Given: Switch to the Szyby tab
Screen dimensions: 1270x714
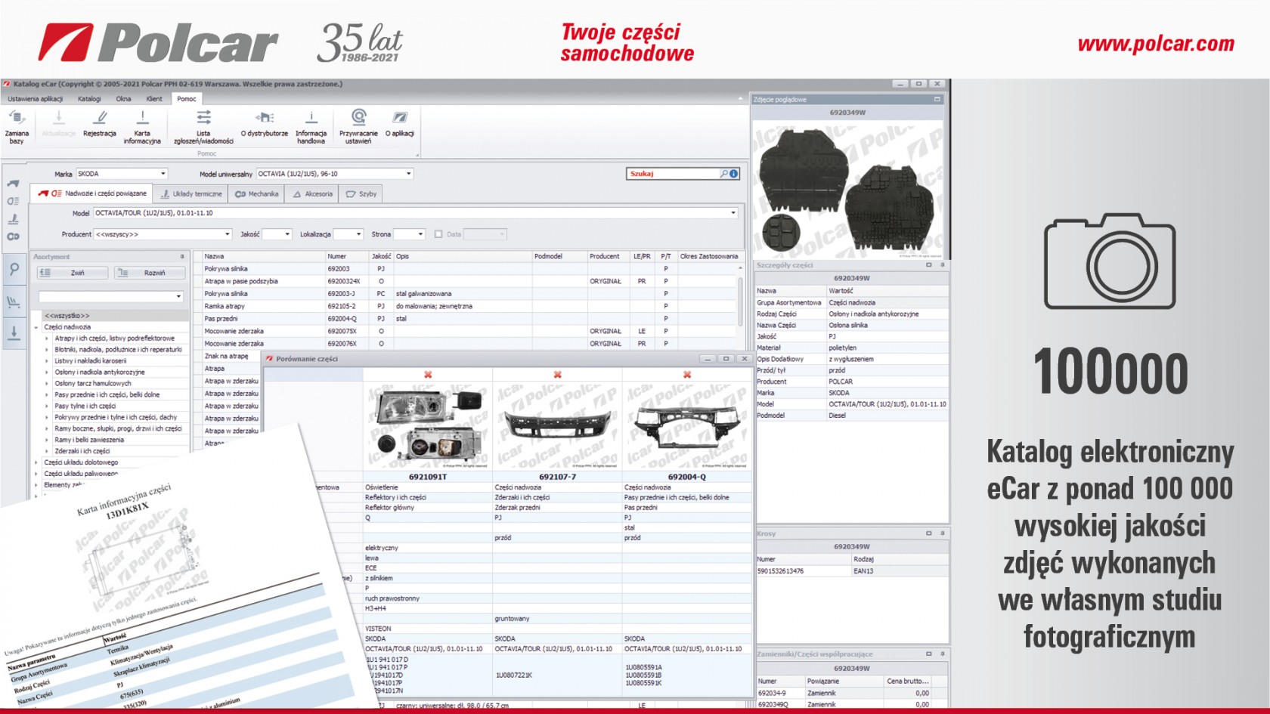Looking at the screenshot, I should pyautogui.click(x=361, y=194).
